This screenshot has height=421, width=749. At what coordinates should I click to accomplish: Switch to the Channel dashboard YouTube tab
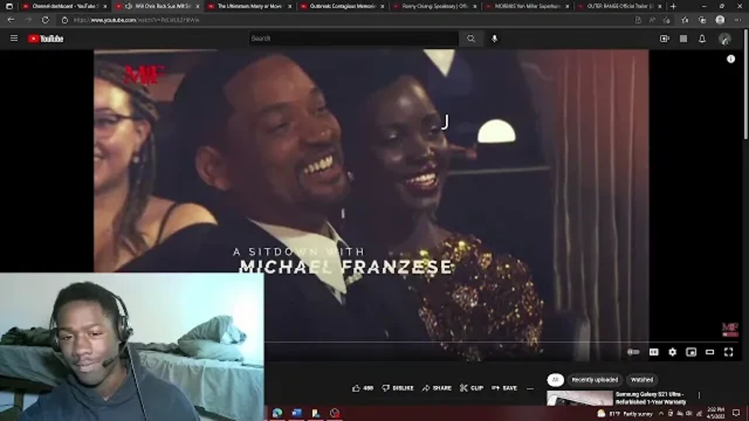tap(64, 6)
